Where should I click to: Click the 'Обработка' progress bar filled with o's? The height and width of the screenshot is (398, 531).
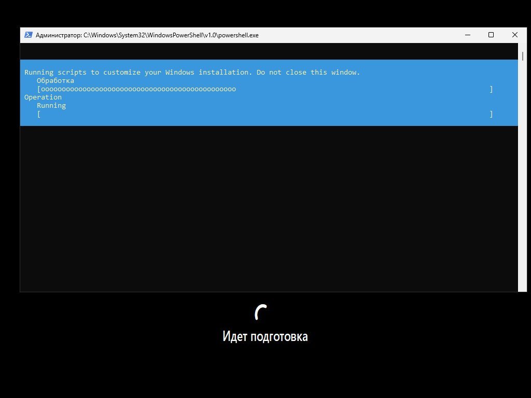click(x=265, y=89)
